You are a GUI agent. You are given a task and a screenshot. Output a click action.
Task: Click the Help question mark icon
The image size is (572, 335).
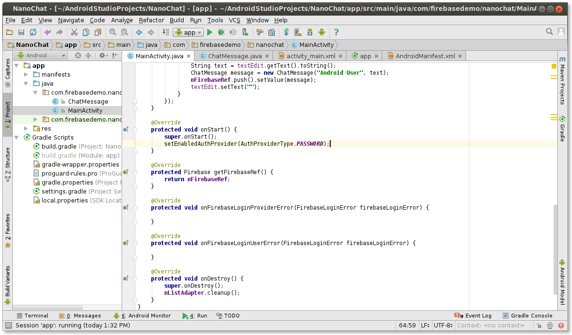point(336,32)
